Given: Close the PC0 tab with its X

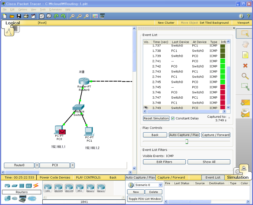Looking at the screenshot, I should 73,165.
